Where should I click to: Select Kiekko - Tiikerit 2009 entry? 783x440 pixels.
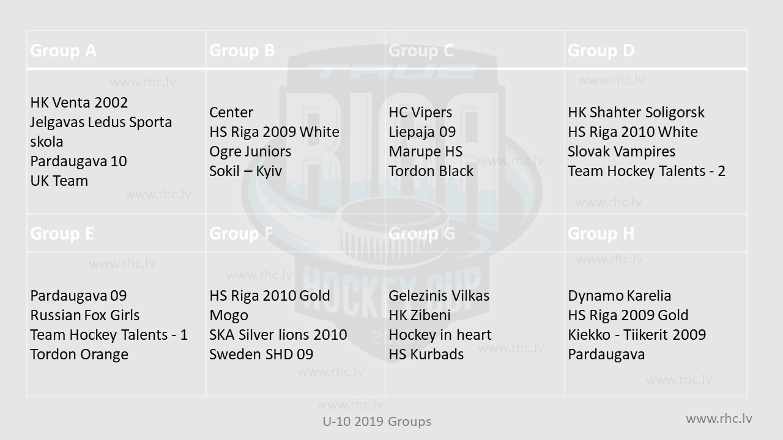[x=637, y=335]
